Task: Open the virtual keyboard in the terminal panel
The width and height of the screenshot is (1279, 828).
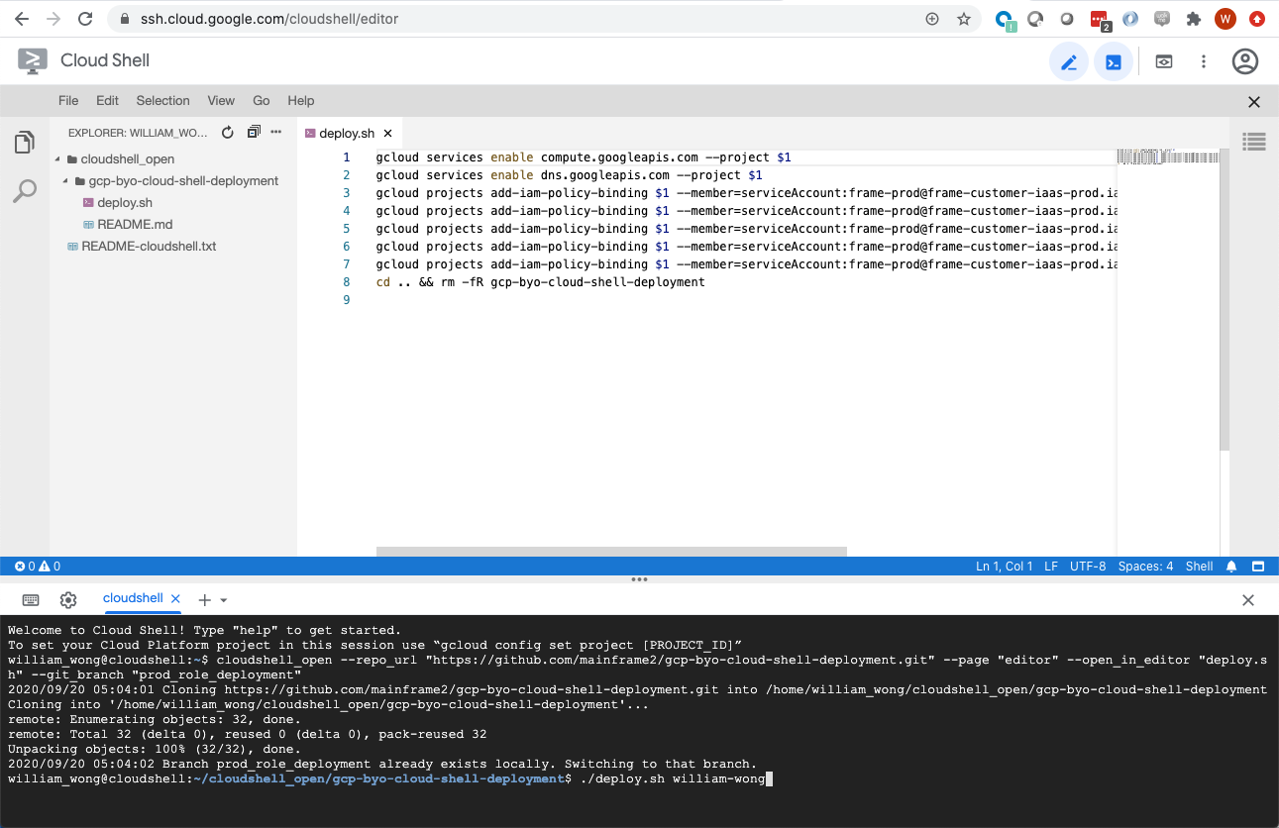Action: click(31, 599)
